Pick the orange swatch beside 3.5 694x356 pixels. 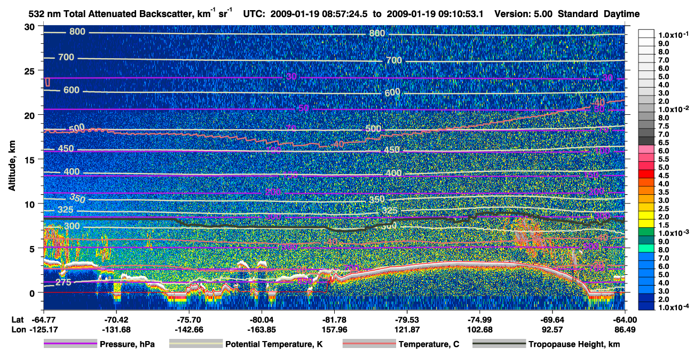[647, 192]
